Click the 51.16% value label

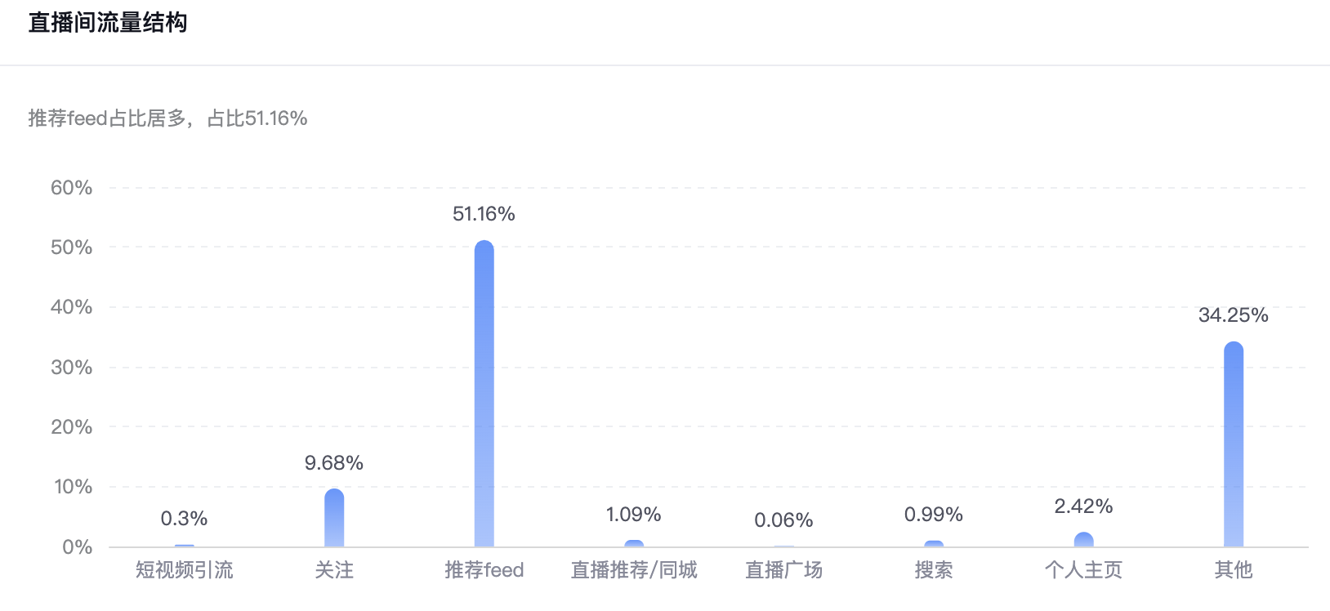pos(484,214)
